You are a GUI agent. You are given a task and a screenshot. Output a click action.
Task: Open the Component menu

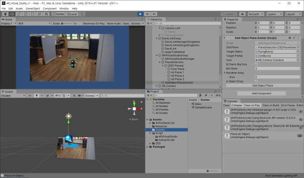click(x=49, y=8)
